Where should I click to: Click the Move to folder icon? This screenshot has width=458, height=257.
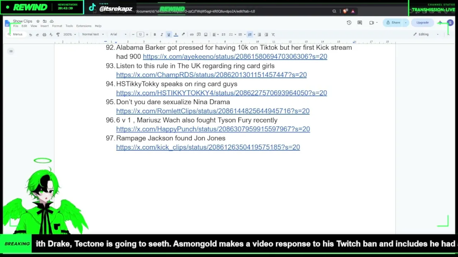point(45,21)
